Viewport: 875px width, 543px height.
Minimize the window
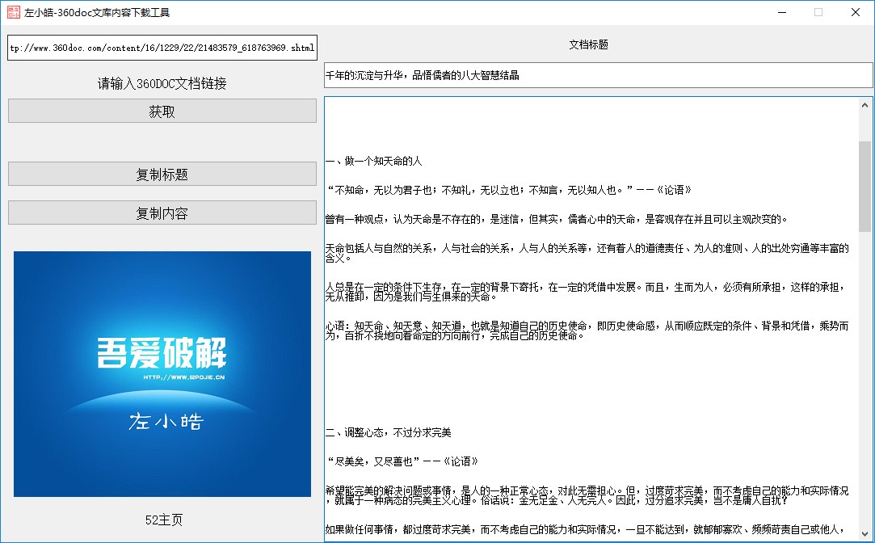pyautogui.click(x=782, y=12)
